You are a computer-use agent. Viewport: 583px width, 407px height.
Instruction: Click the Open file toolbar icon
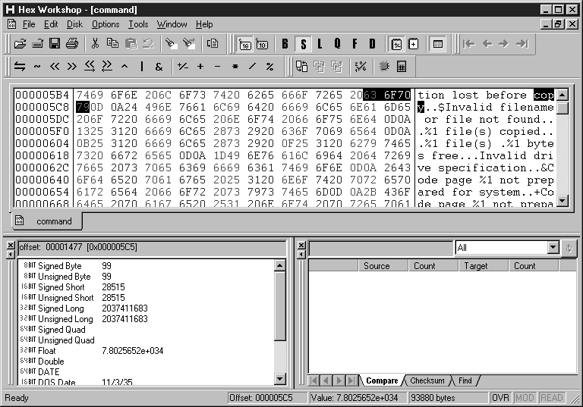click(x=20, y=44)
